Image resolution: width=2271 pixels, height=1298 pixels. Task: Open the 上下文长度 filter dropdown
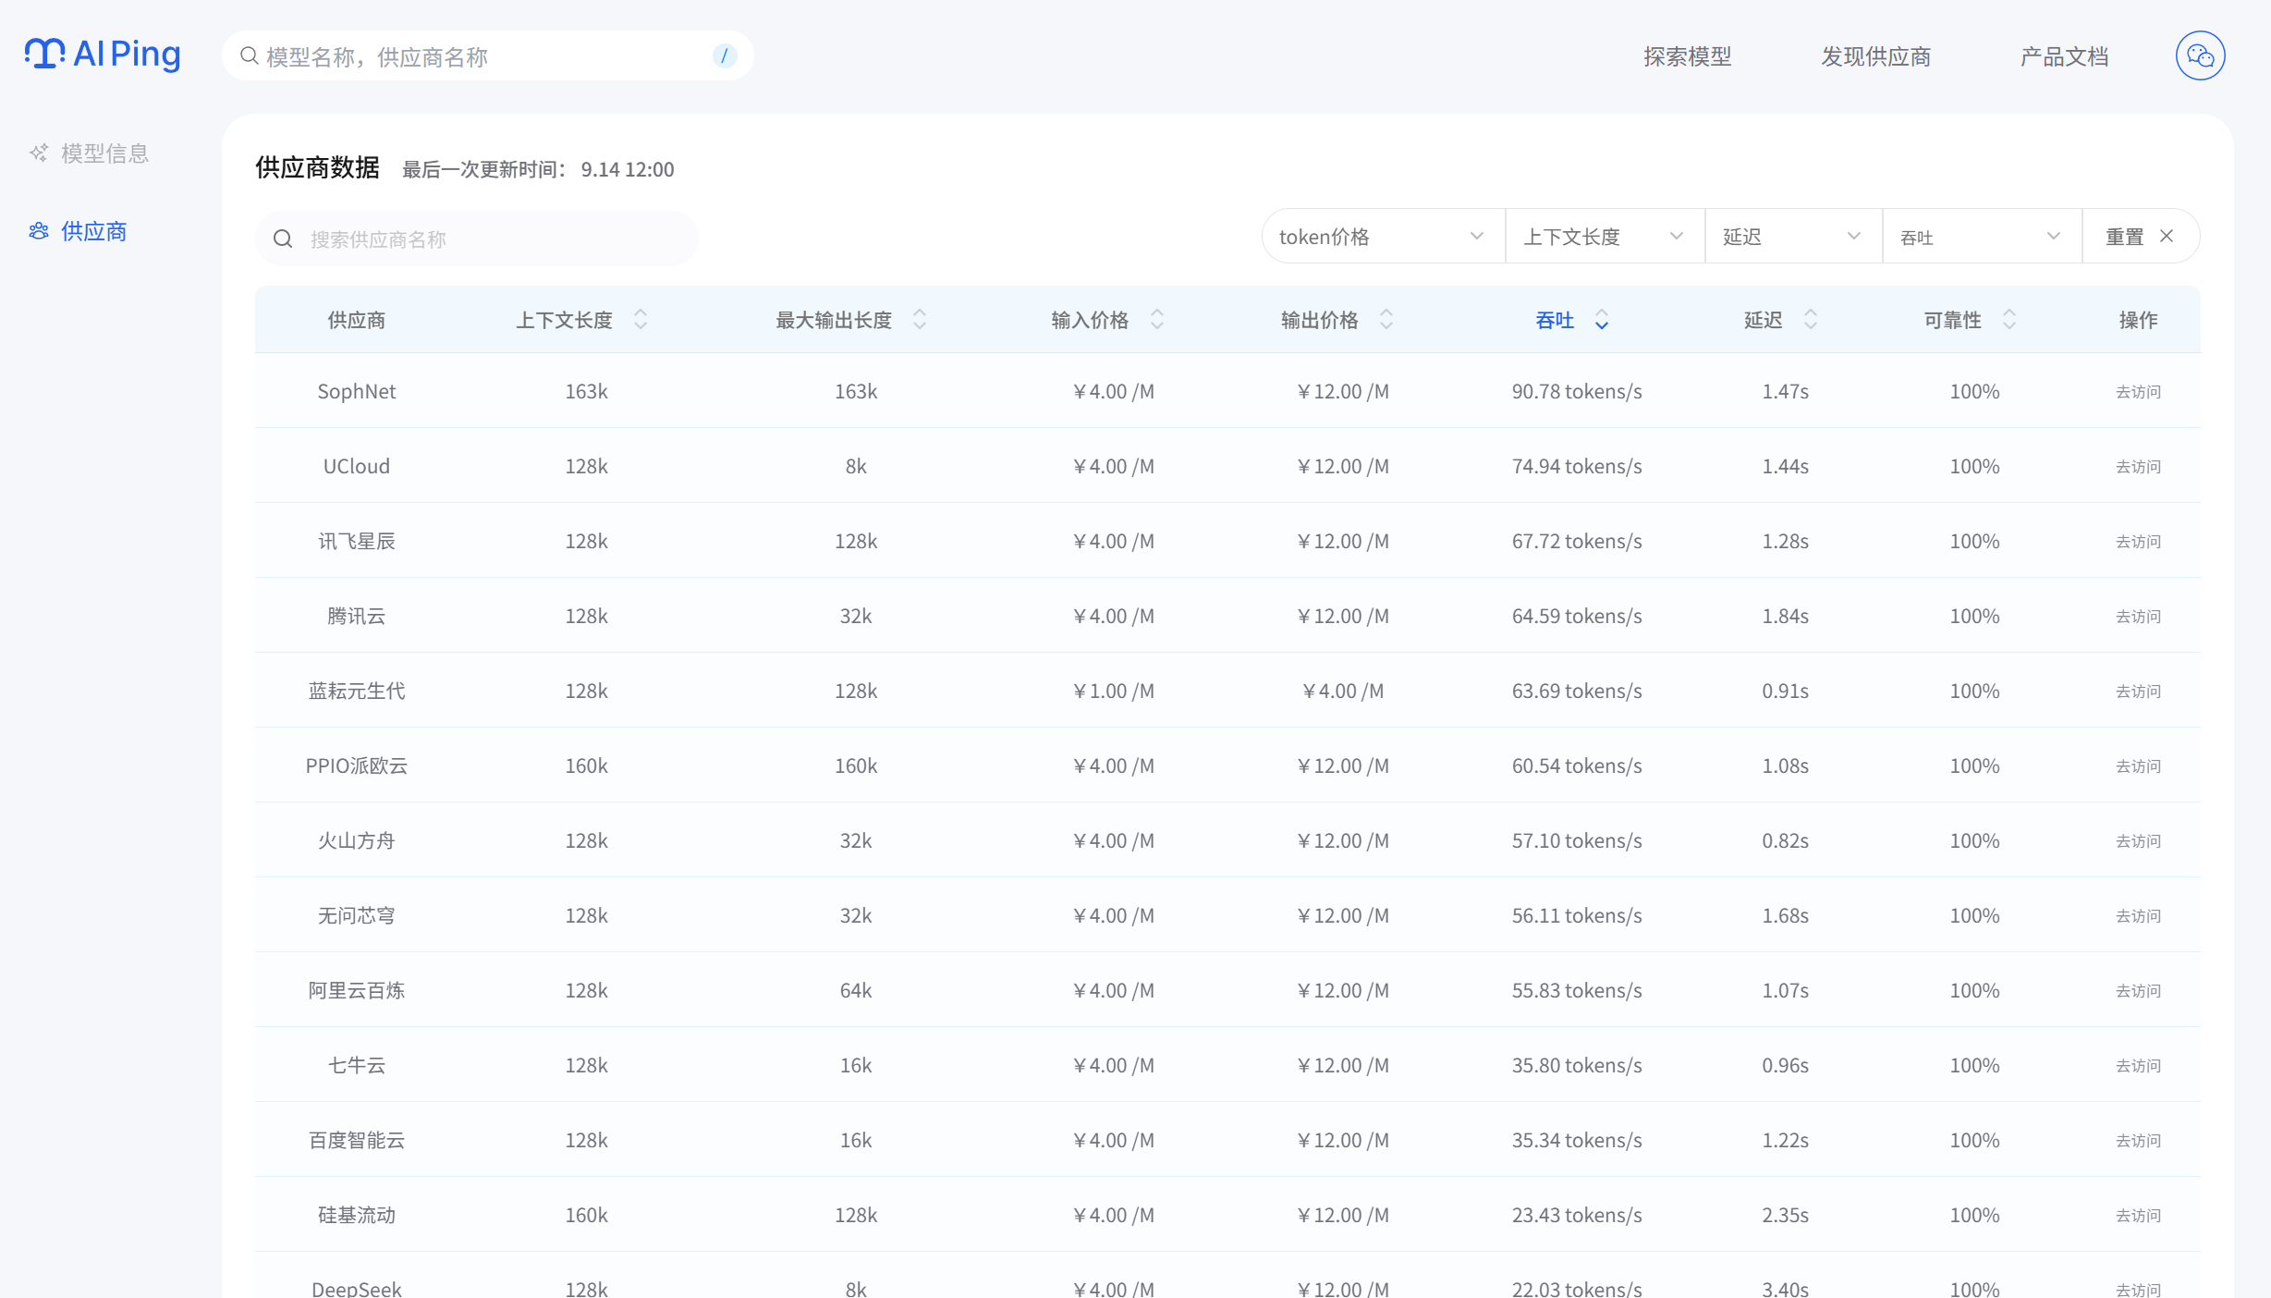pyautogui.click(x=1605, y=237)
